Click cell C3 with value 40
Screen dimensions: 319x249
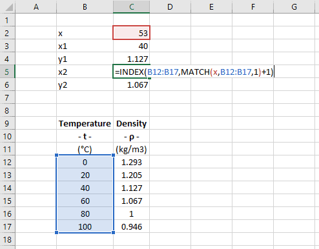click(131, 46)
